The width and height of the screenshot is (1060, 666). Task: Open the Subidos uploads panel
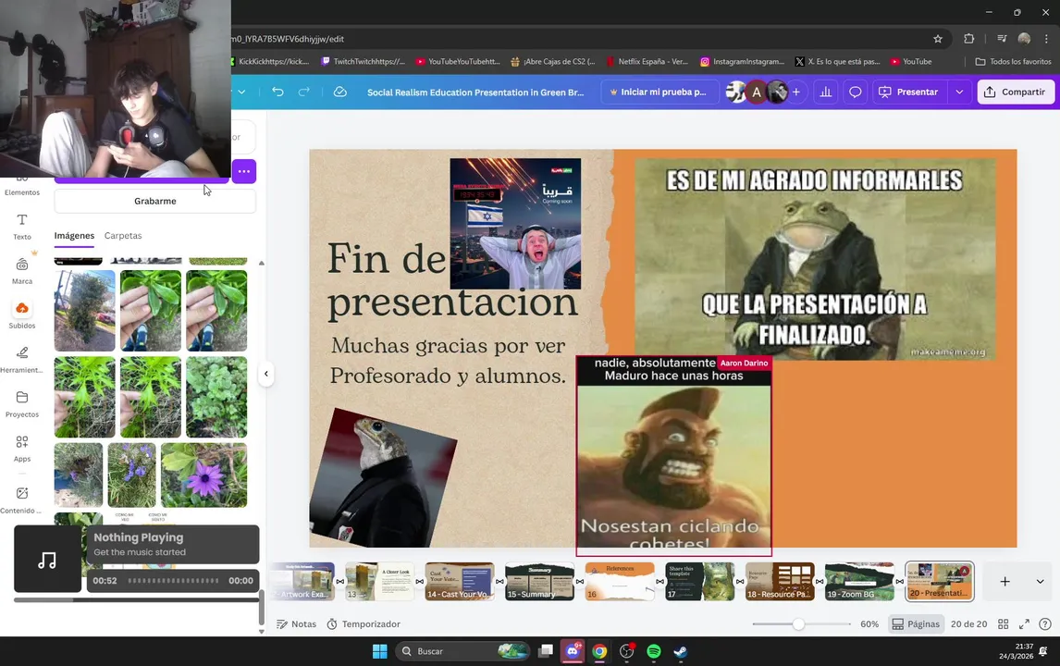tap(21, 315)
